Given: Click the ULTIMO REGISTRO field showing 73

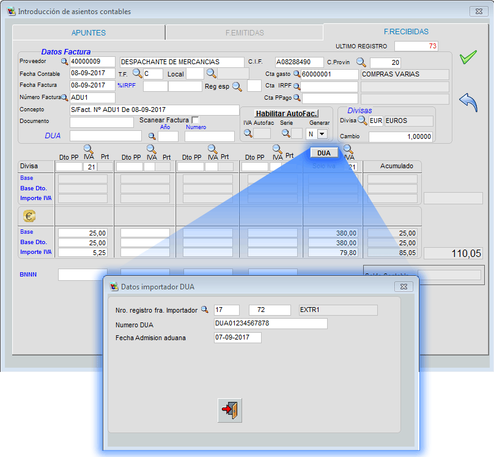Looking at the screenshot, I should click(x=416, y=46).
